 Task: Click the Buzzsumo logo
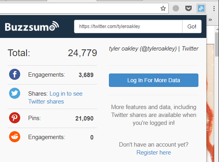(32, 26)
